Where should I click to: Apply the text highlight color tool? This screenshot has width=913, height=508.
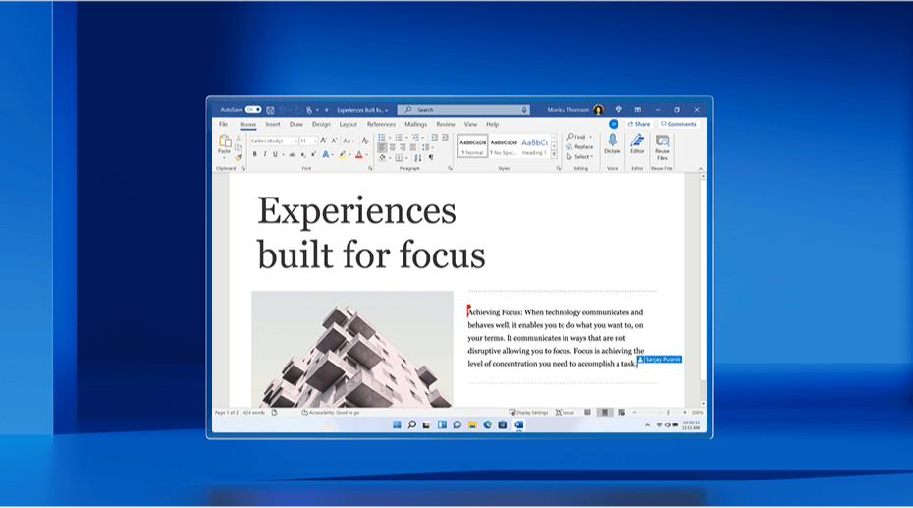[x=342, y=155]
